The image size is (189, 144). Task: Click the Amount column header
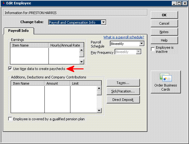[57, 83]
